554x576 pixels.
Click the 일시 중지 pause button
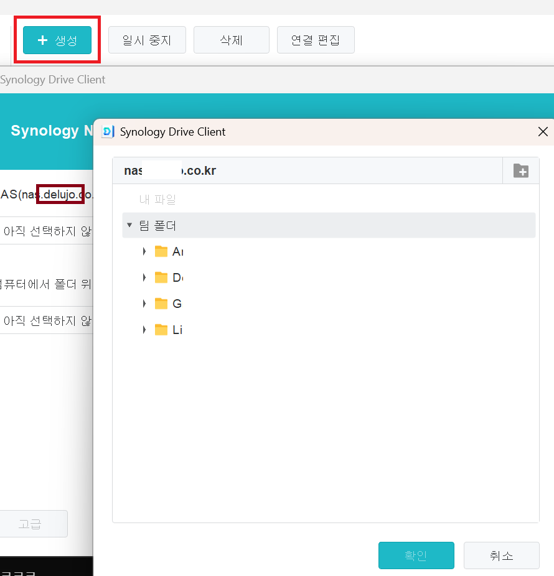[147, 40]
